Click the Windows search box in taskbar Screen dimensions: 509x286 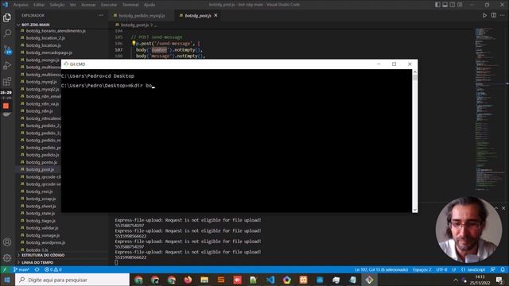pos(72,280)
